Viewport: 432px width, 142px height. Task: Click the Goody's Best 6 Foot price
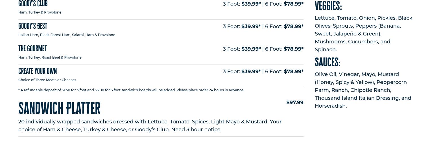point(293,26)
